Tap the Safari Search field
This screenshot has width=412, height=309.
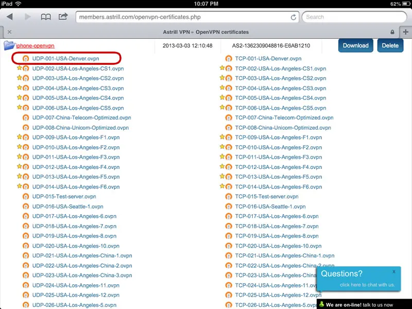click(354, 17)
